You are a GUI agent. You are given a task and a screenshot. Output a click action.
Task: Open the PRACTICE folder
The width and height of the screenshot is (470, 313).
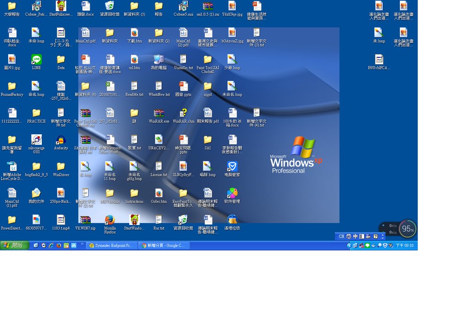point(36,115)
